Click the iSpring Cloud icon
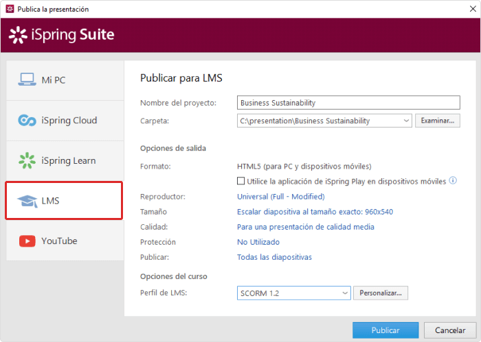Viewport: 481px width, 342px height. pyautogui.click(x=27, y=120)
